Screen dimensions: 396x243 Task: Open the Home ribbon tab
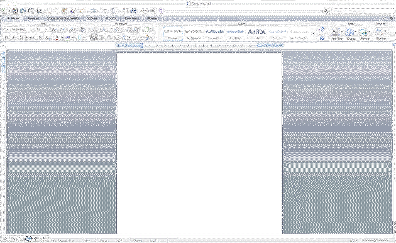coord(13,18)
